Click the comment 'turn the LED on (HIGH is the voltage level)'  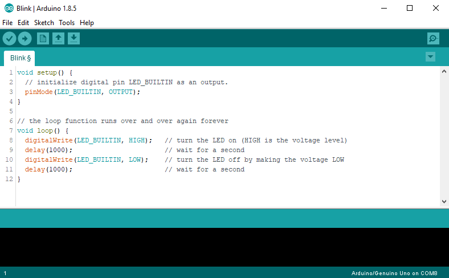256,140
